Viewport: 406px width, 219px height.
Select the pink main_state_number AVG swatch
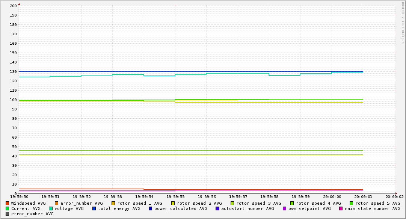coord(341,208)
